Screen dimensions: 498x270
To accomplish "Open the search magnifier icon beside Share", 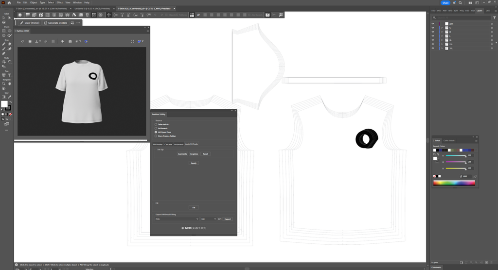I will tap(461, 3).
